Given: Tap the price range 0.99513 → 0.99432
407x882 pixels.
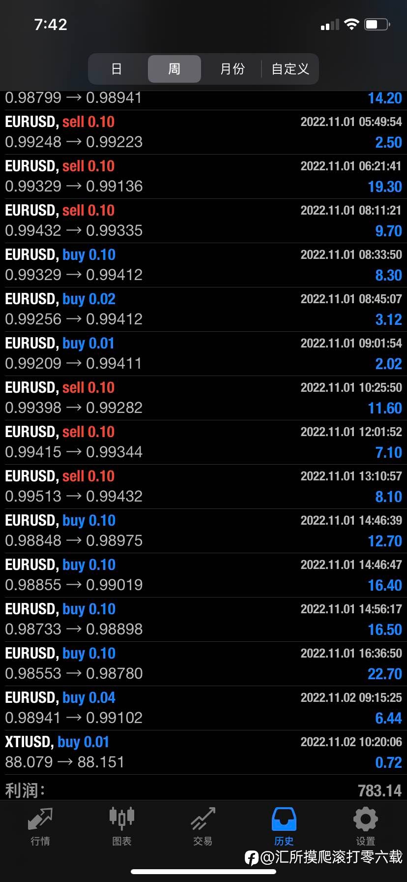Looking at the screenshot, I should (74, 496).
